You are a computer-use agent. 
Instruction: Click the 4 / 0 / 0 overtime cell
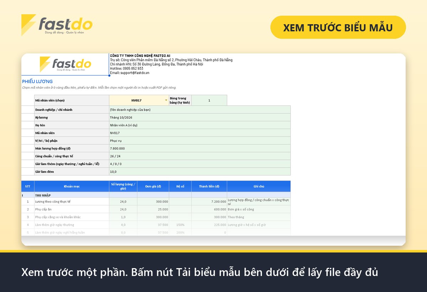click(200, 164)
